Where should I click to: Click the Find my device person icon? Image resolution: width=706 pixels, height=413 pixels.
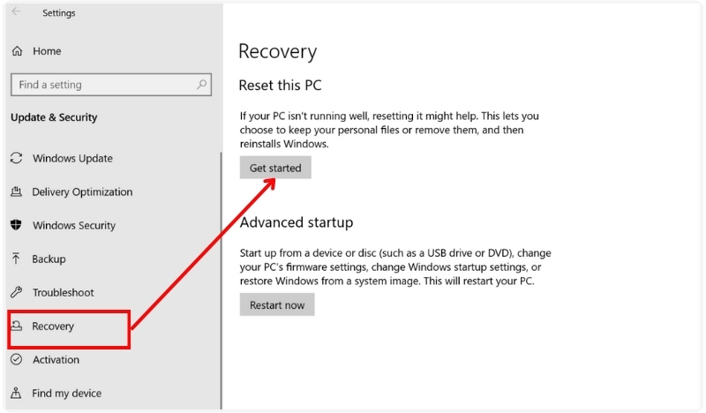[16, 393]
